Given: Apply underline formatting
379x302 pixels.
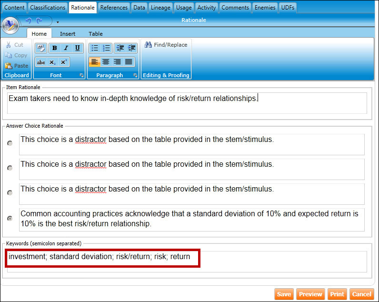Looking at the screenshot, I should [78, 48].
